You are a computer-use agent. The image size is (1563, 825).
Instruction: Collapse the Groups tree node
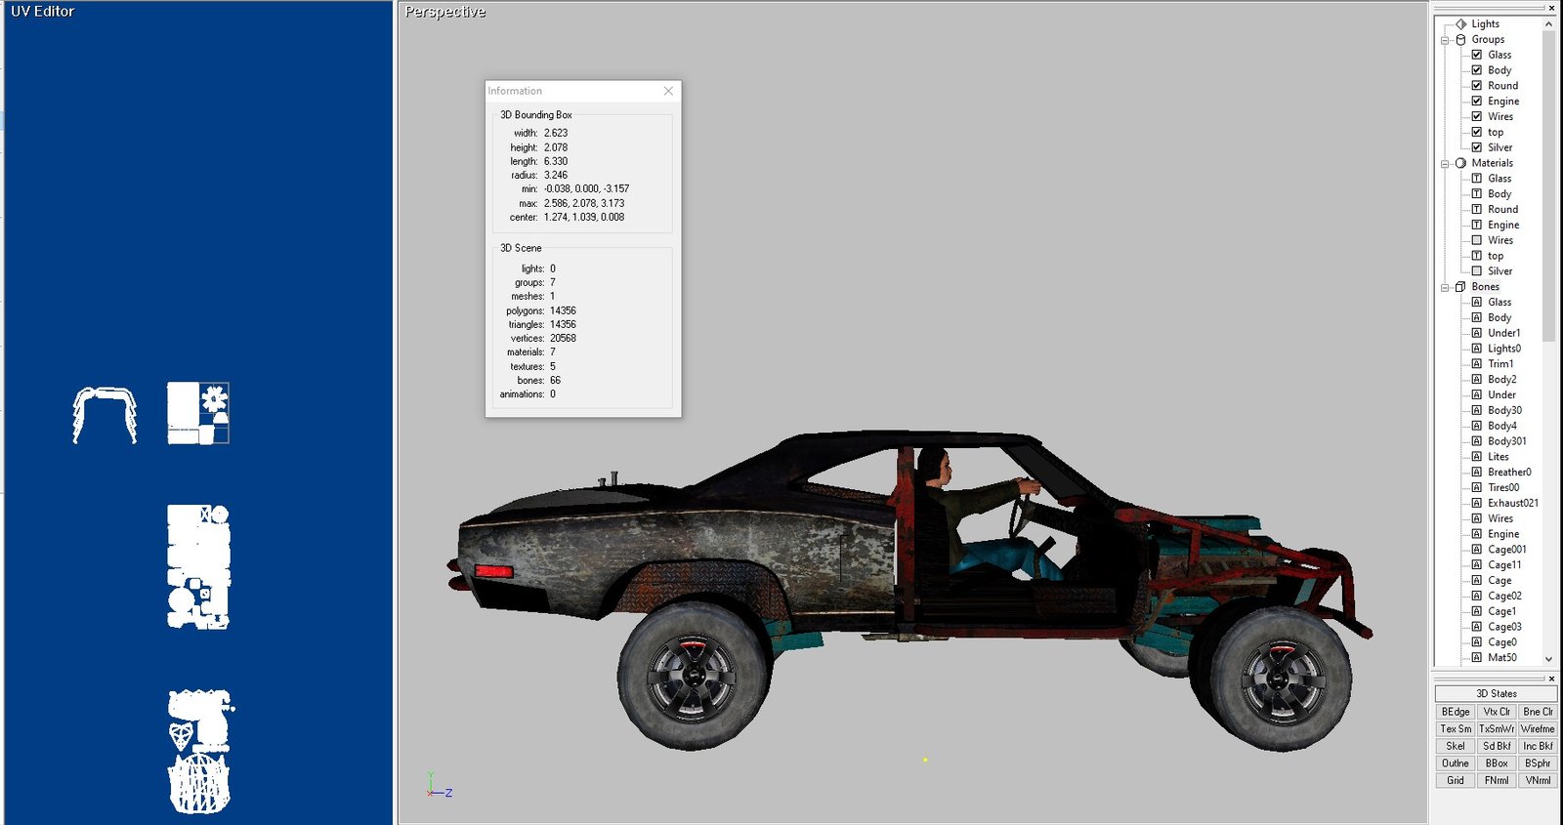[x=1445, y=40]
